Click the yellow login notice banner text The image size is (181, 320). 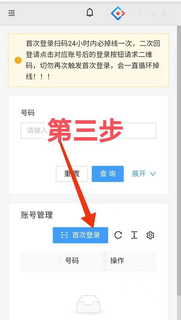(x=93, y=60)
